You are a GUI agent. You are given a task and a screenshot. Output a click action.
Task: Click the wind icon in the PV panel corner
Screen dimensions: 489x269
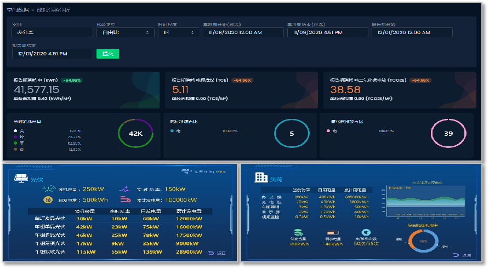tap(186, 171)
